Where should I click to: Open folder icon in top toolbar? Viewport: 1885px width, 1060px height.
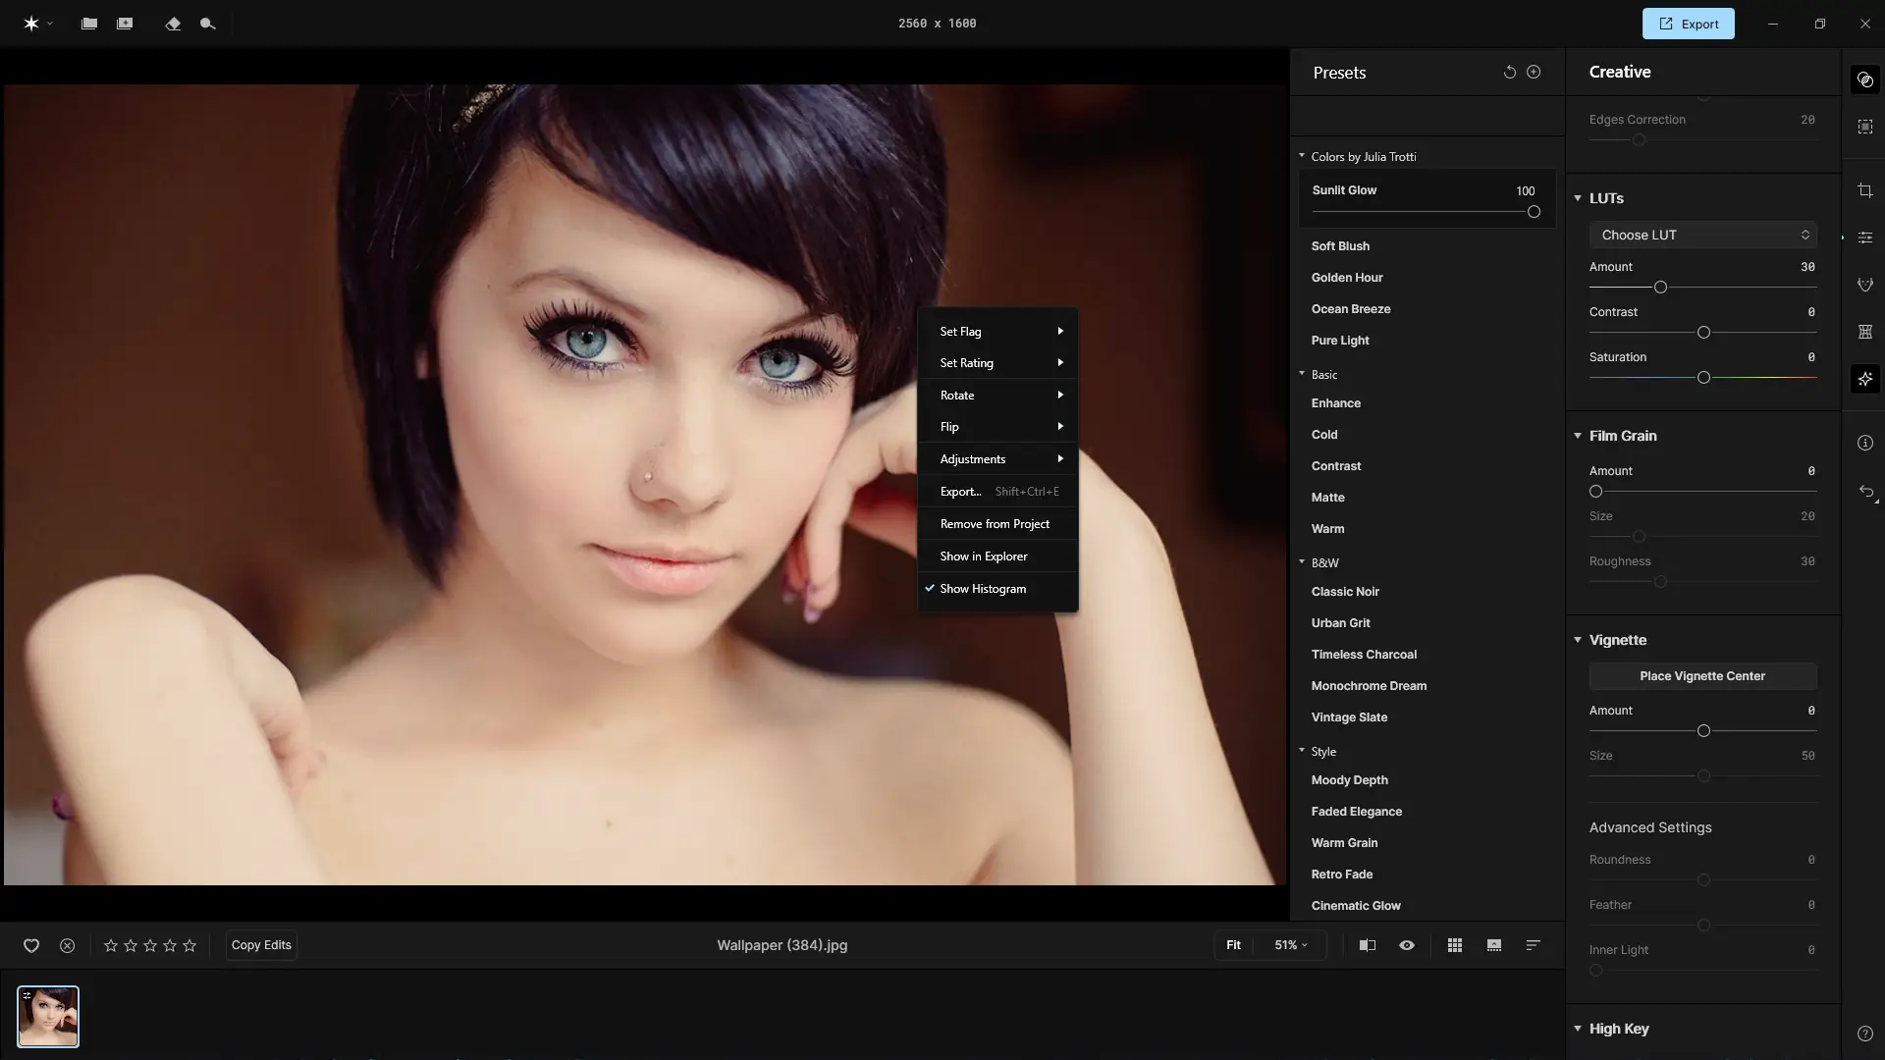pos(89,24)
